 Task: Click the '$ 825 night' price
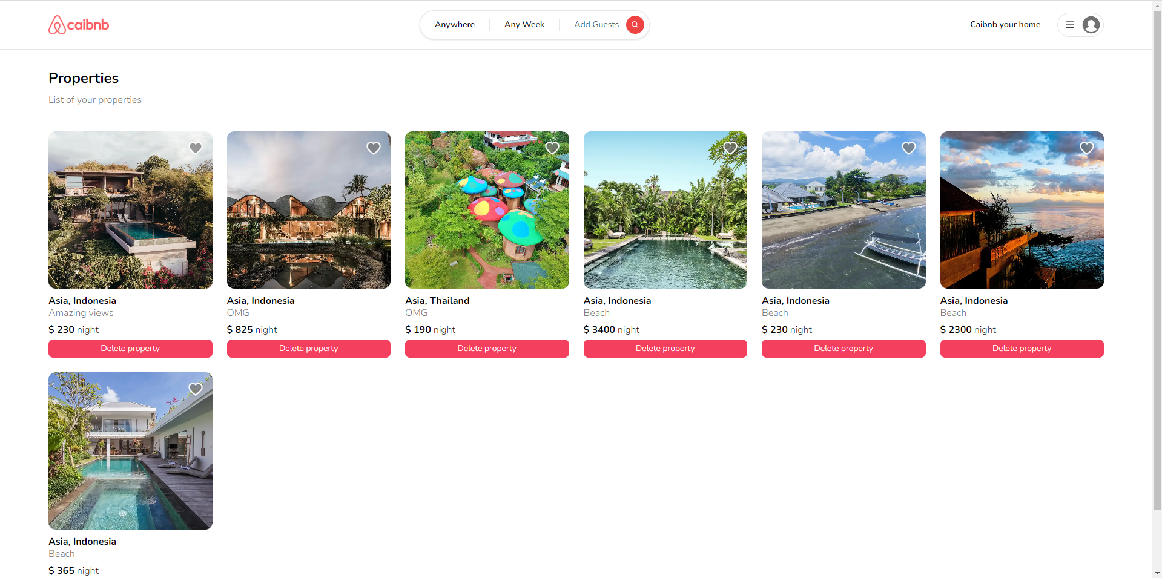(x=252, y=330)
